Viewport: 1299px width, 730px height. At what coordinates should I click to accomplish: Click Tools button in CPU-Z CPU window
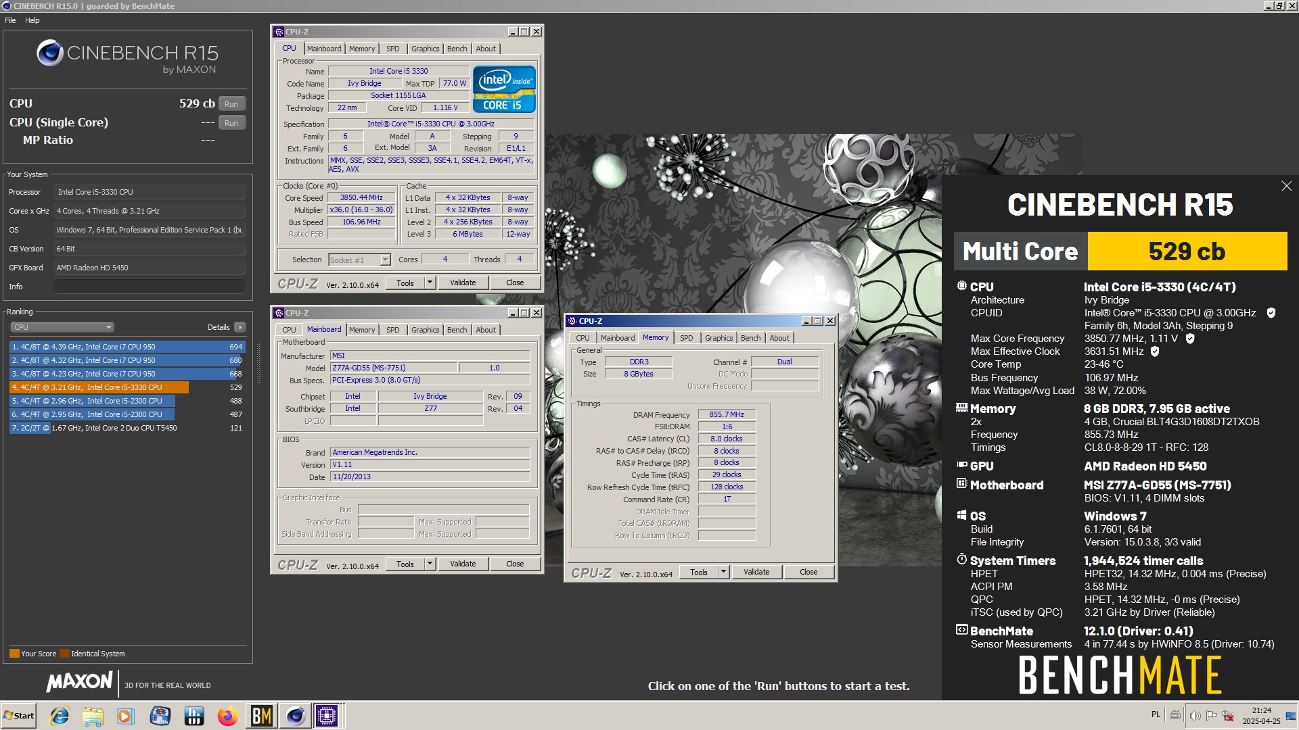pos(405,283)
